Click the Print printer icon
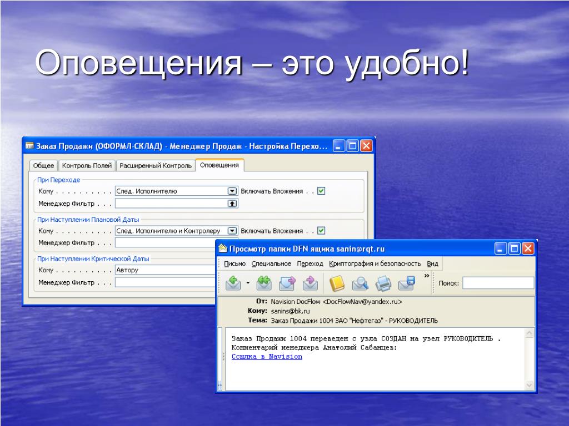The height and width of the screenshot is (426, 569). 383,283
